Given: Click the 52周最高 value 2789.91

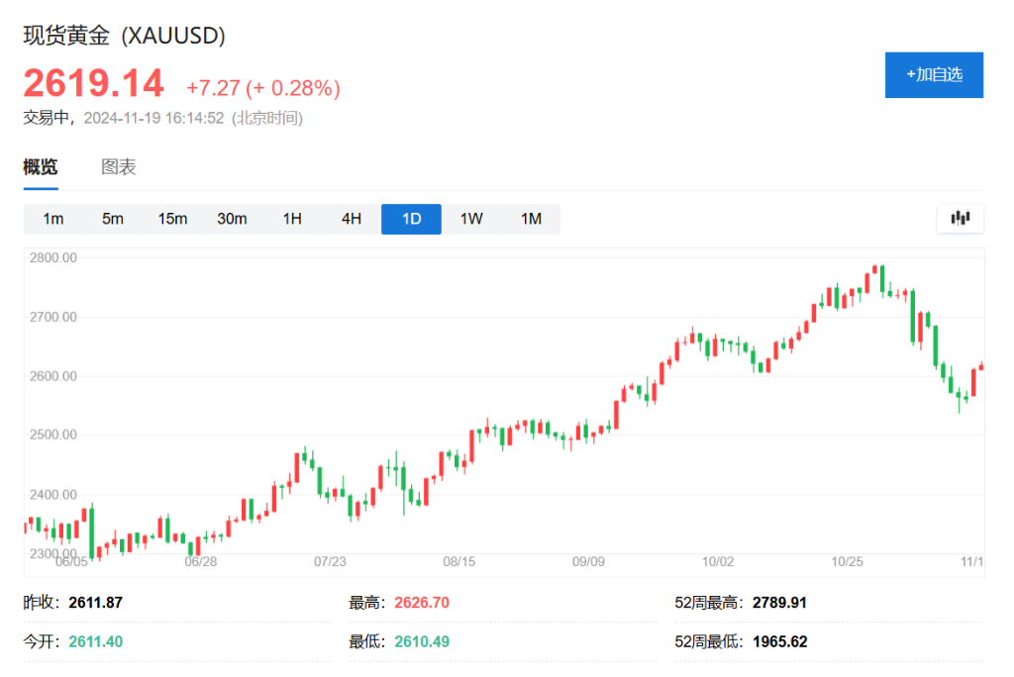Looking at the screenshot, I should 780,602.
